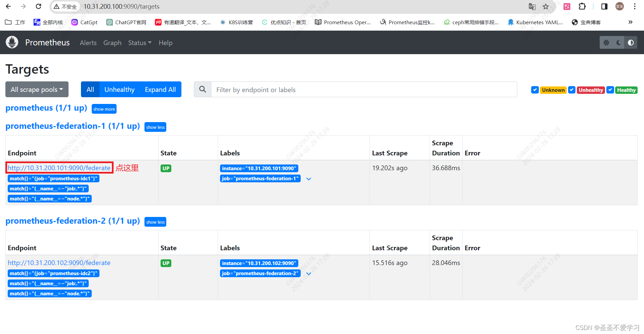This screenshot has height=334, width=644.
Task: Show more bookmarks with double-chevron
Action: point(630,22)
